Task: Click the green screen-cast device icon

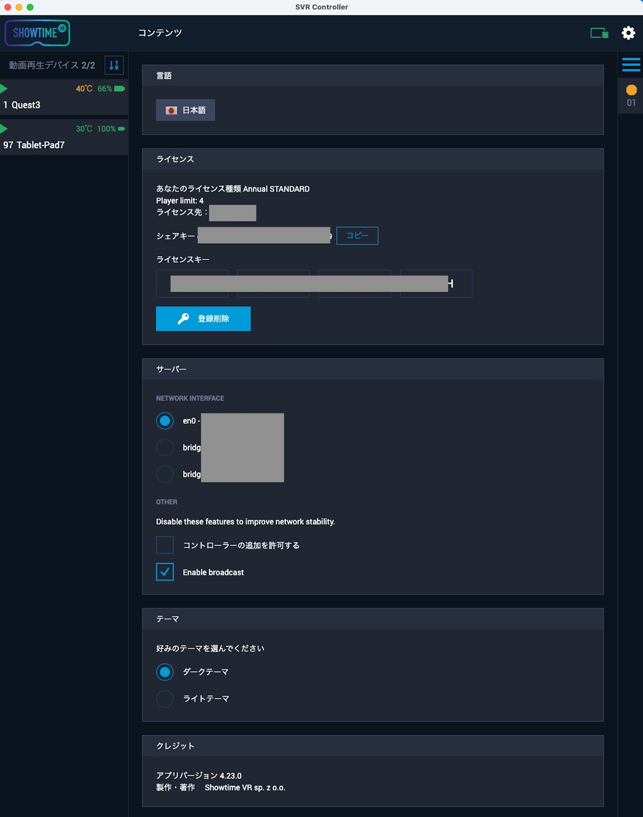Action: [599, 33]
